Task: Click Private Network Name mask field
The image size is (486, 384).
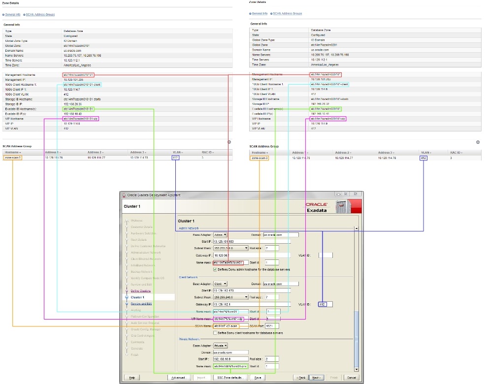Action: (230, 366)
